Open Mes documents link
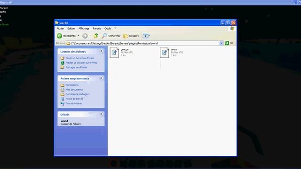The width and height of the screenshot is (301, 169). point(74,90)
